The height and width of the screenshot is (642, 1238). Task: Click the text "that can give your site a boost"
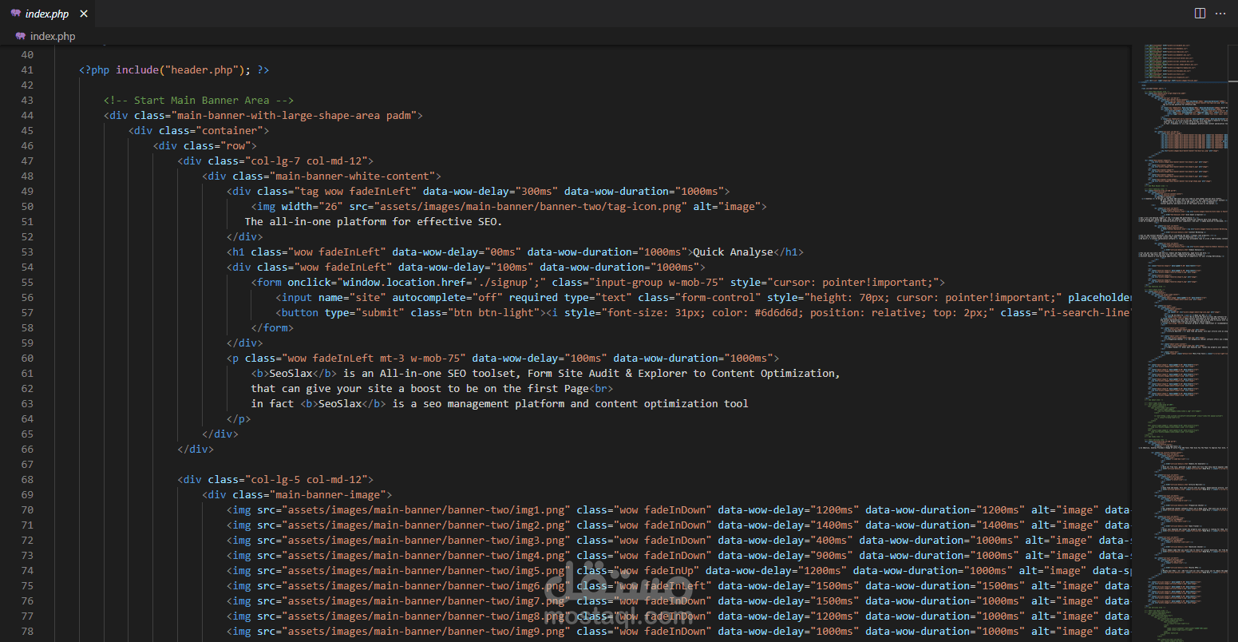point(346,388)
